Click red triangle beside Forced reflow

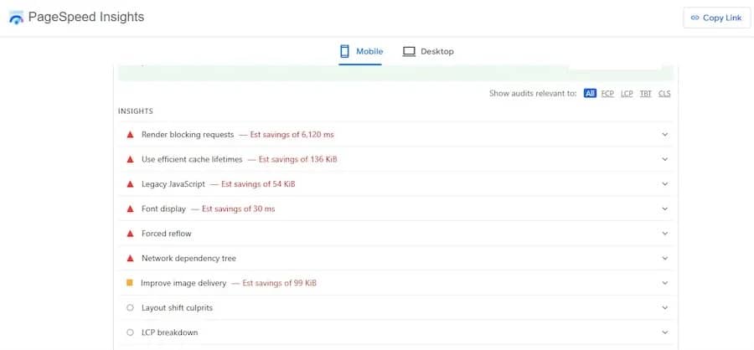[130, 234]
